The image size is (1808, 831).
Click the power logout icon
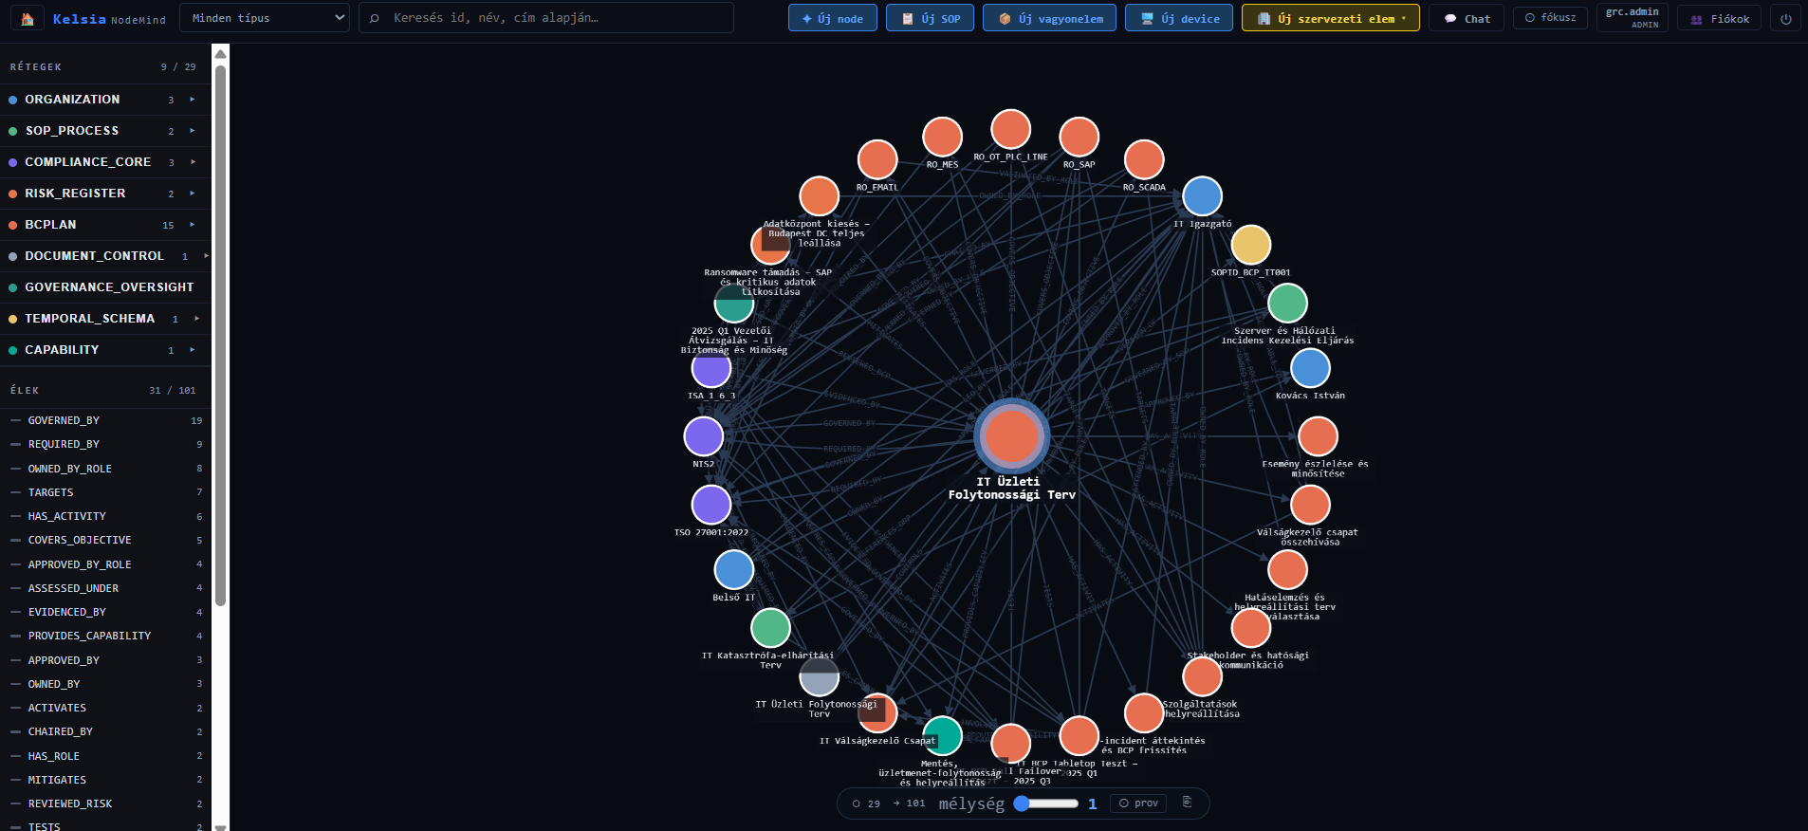1786,18
